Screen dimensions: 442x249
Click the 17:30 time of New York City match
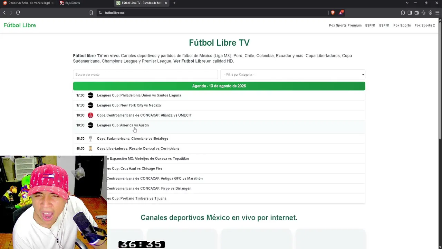point(80,105)
